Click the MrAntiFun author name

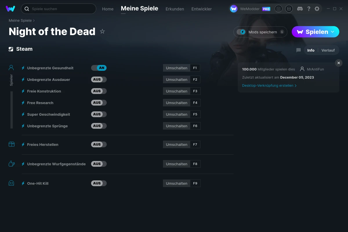tap(315, 69)
